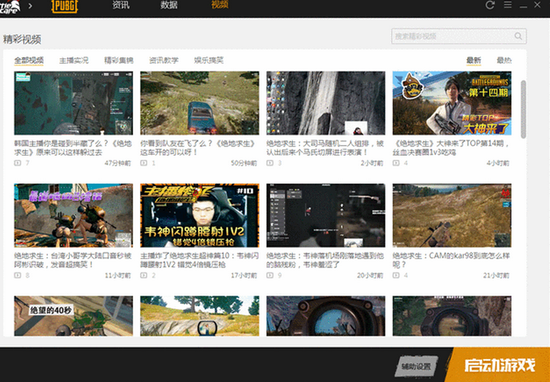
Task: Open the 数据 tab
Action: (169, 5)
